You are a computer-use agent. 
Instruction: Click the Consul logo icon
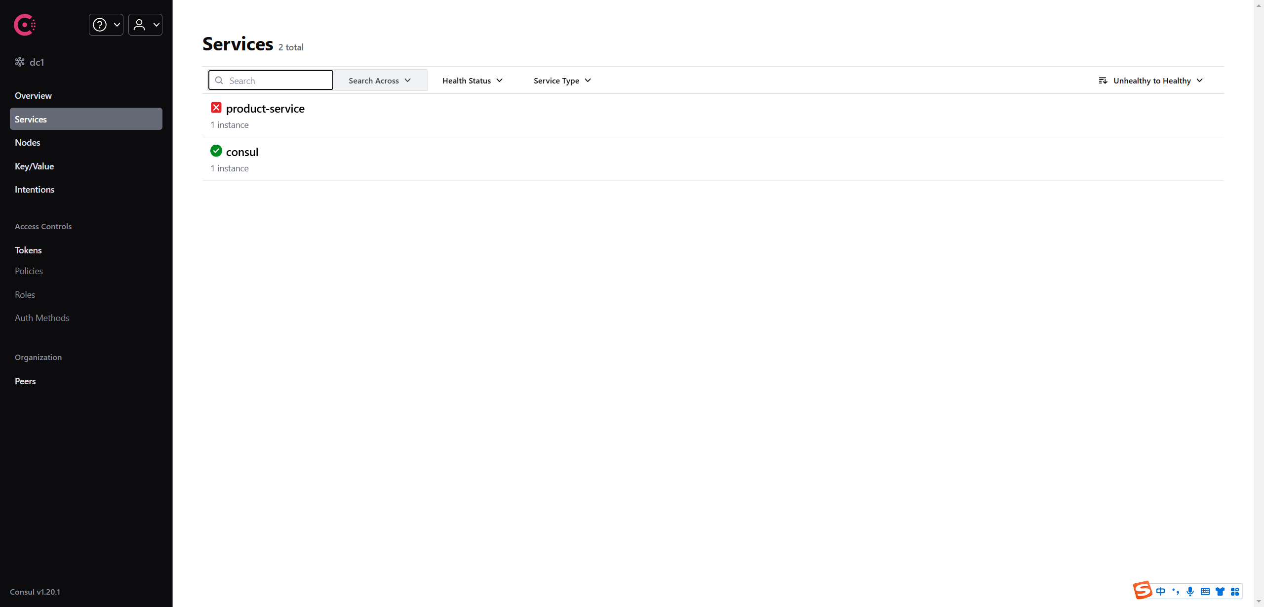point(24,25)
